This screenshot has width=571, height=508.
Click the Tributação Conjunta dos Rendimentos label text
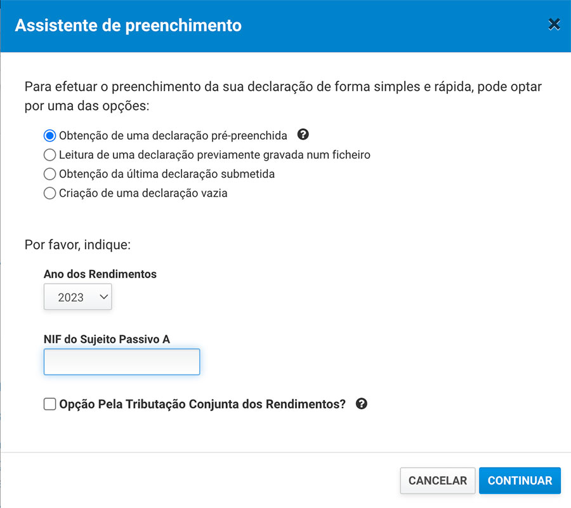(202, 404)
